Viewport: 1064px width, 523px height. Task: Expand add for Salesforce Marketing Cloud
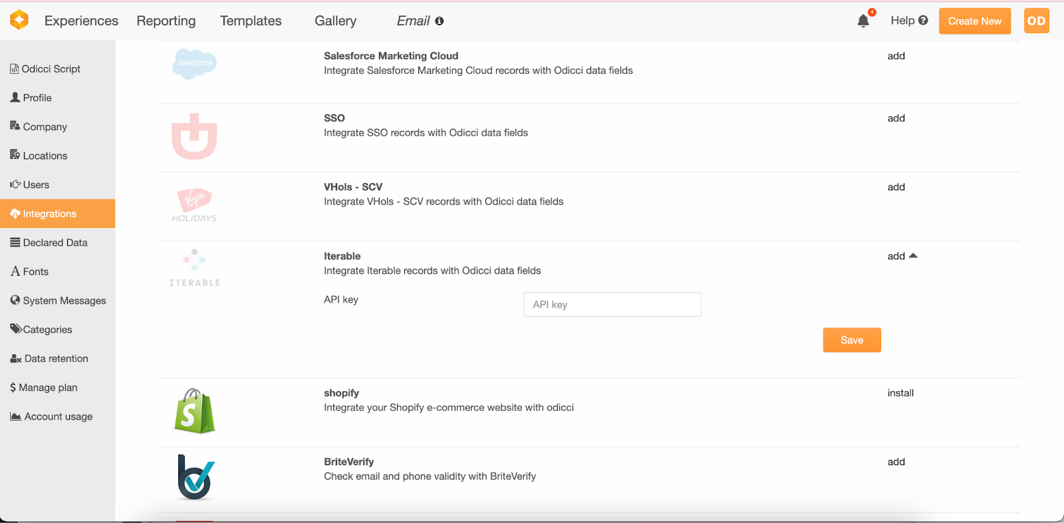coord(896,56)
